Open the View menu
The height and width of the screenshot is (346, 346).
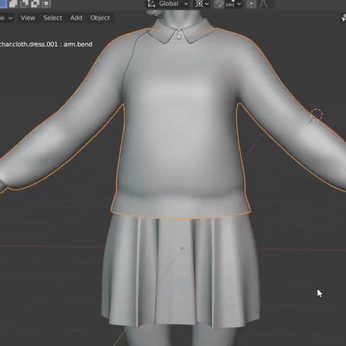[28, 18]
